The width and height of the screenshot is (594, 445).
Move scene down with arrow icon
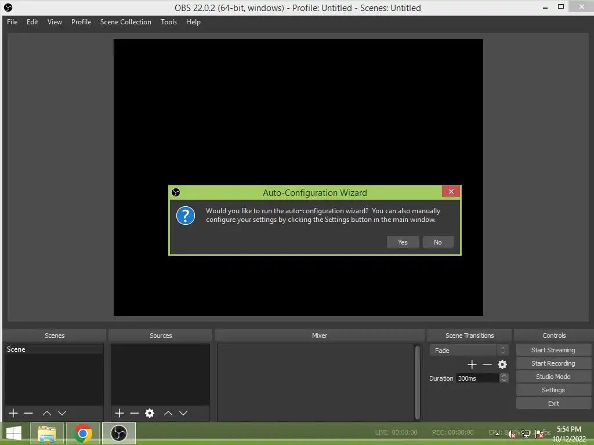point(62,413)
